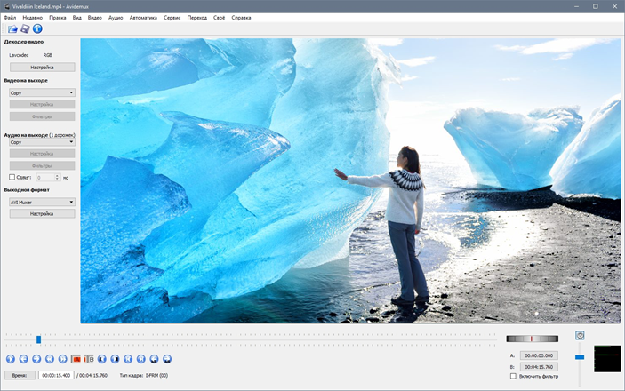Image resolution: width=625 pixels, height=391 pixels.
Task: Click the current time input field
Action: click(x=55, y=375)
